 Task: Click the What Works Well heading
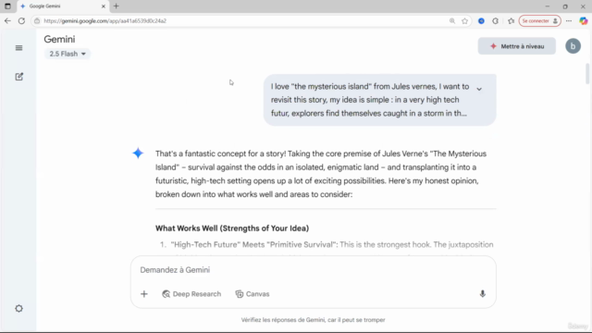coord(232,228)
